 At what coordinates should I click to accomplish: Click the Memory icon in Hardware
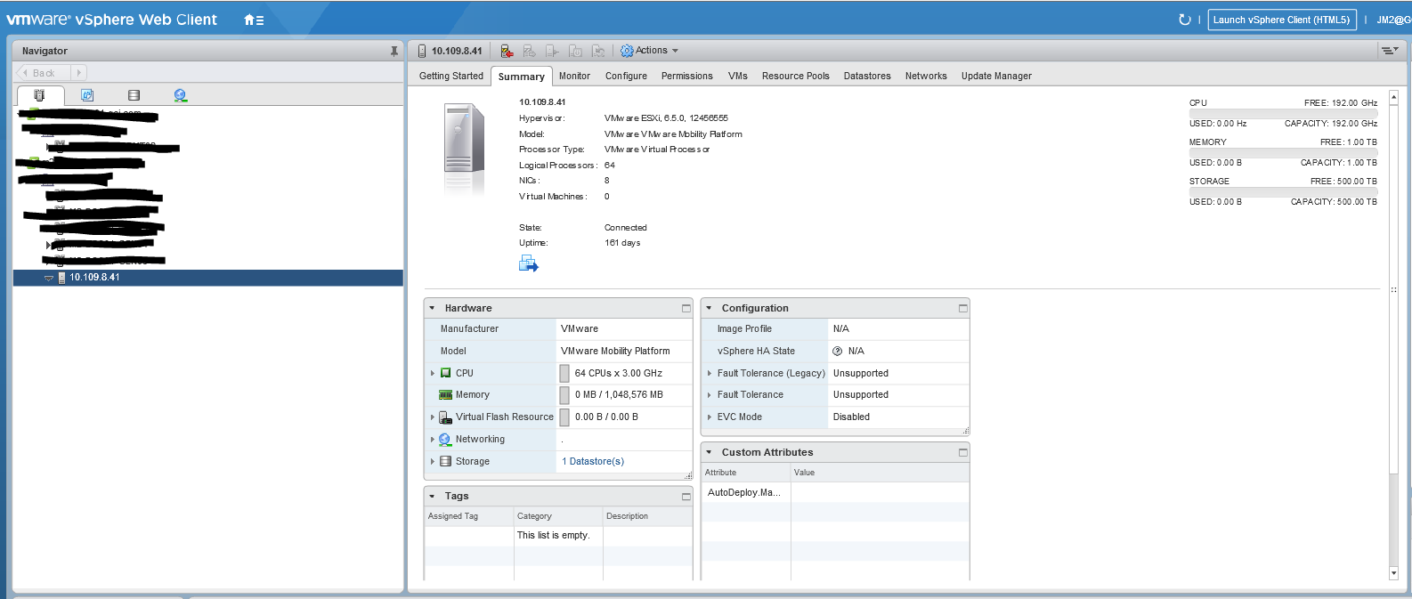pos(446,394)
